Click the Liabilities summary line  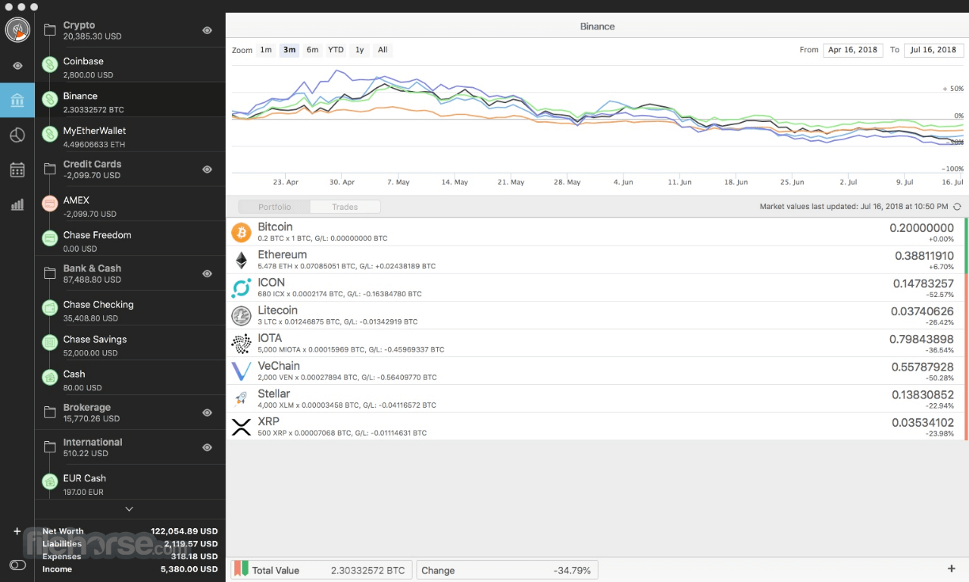pos(130,543)
